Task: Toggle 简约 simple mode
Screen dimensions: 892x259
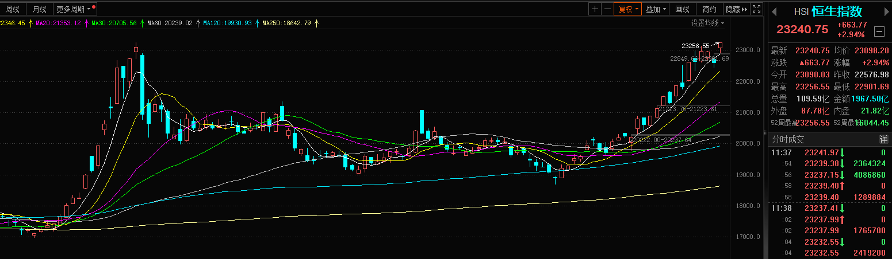Action: (710, 9)
